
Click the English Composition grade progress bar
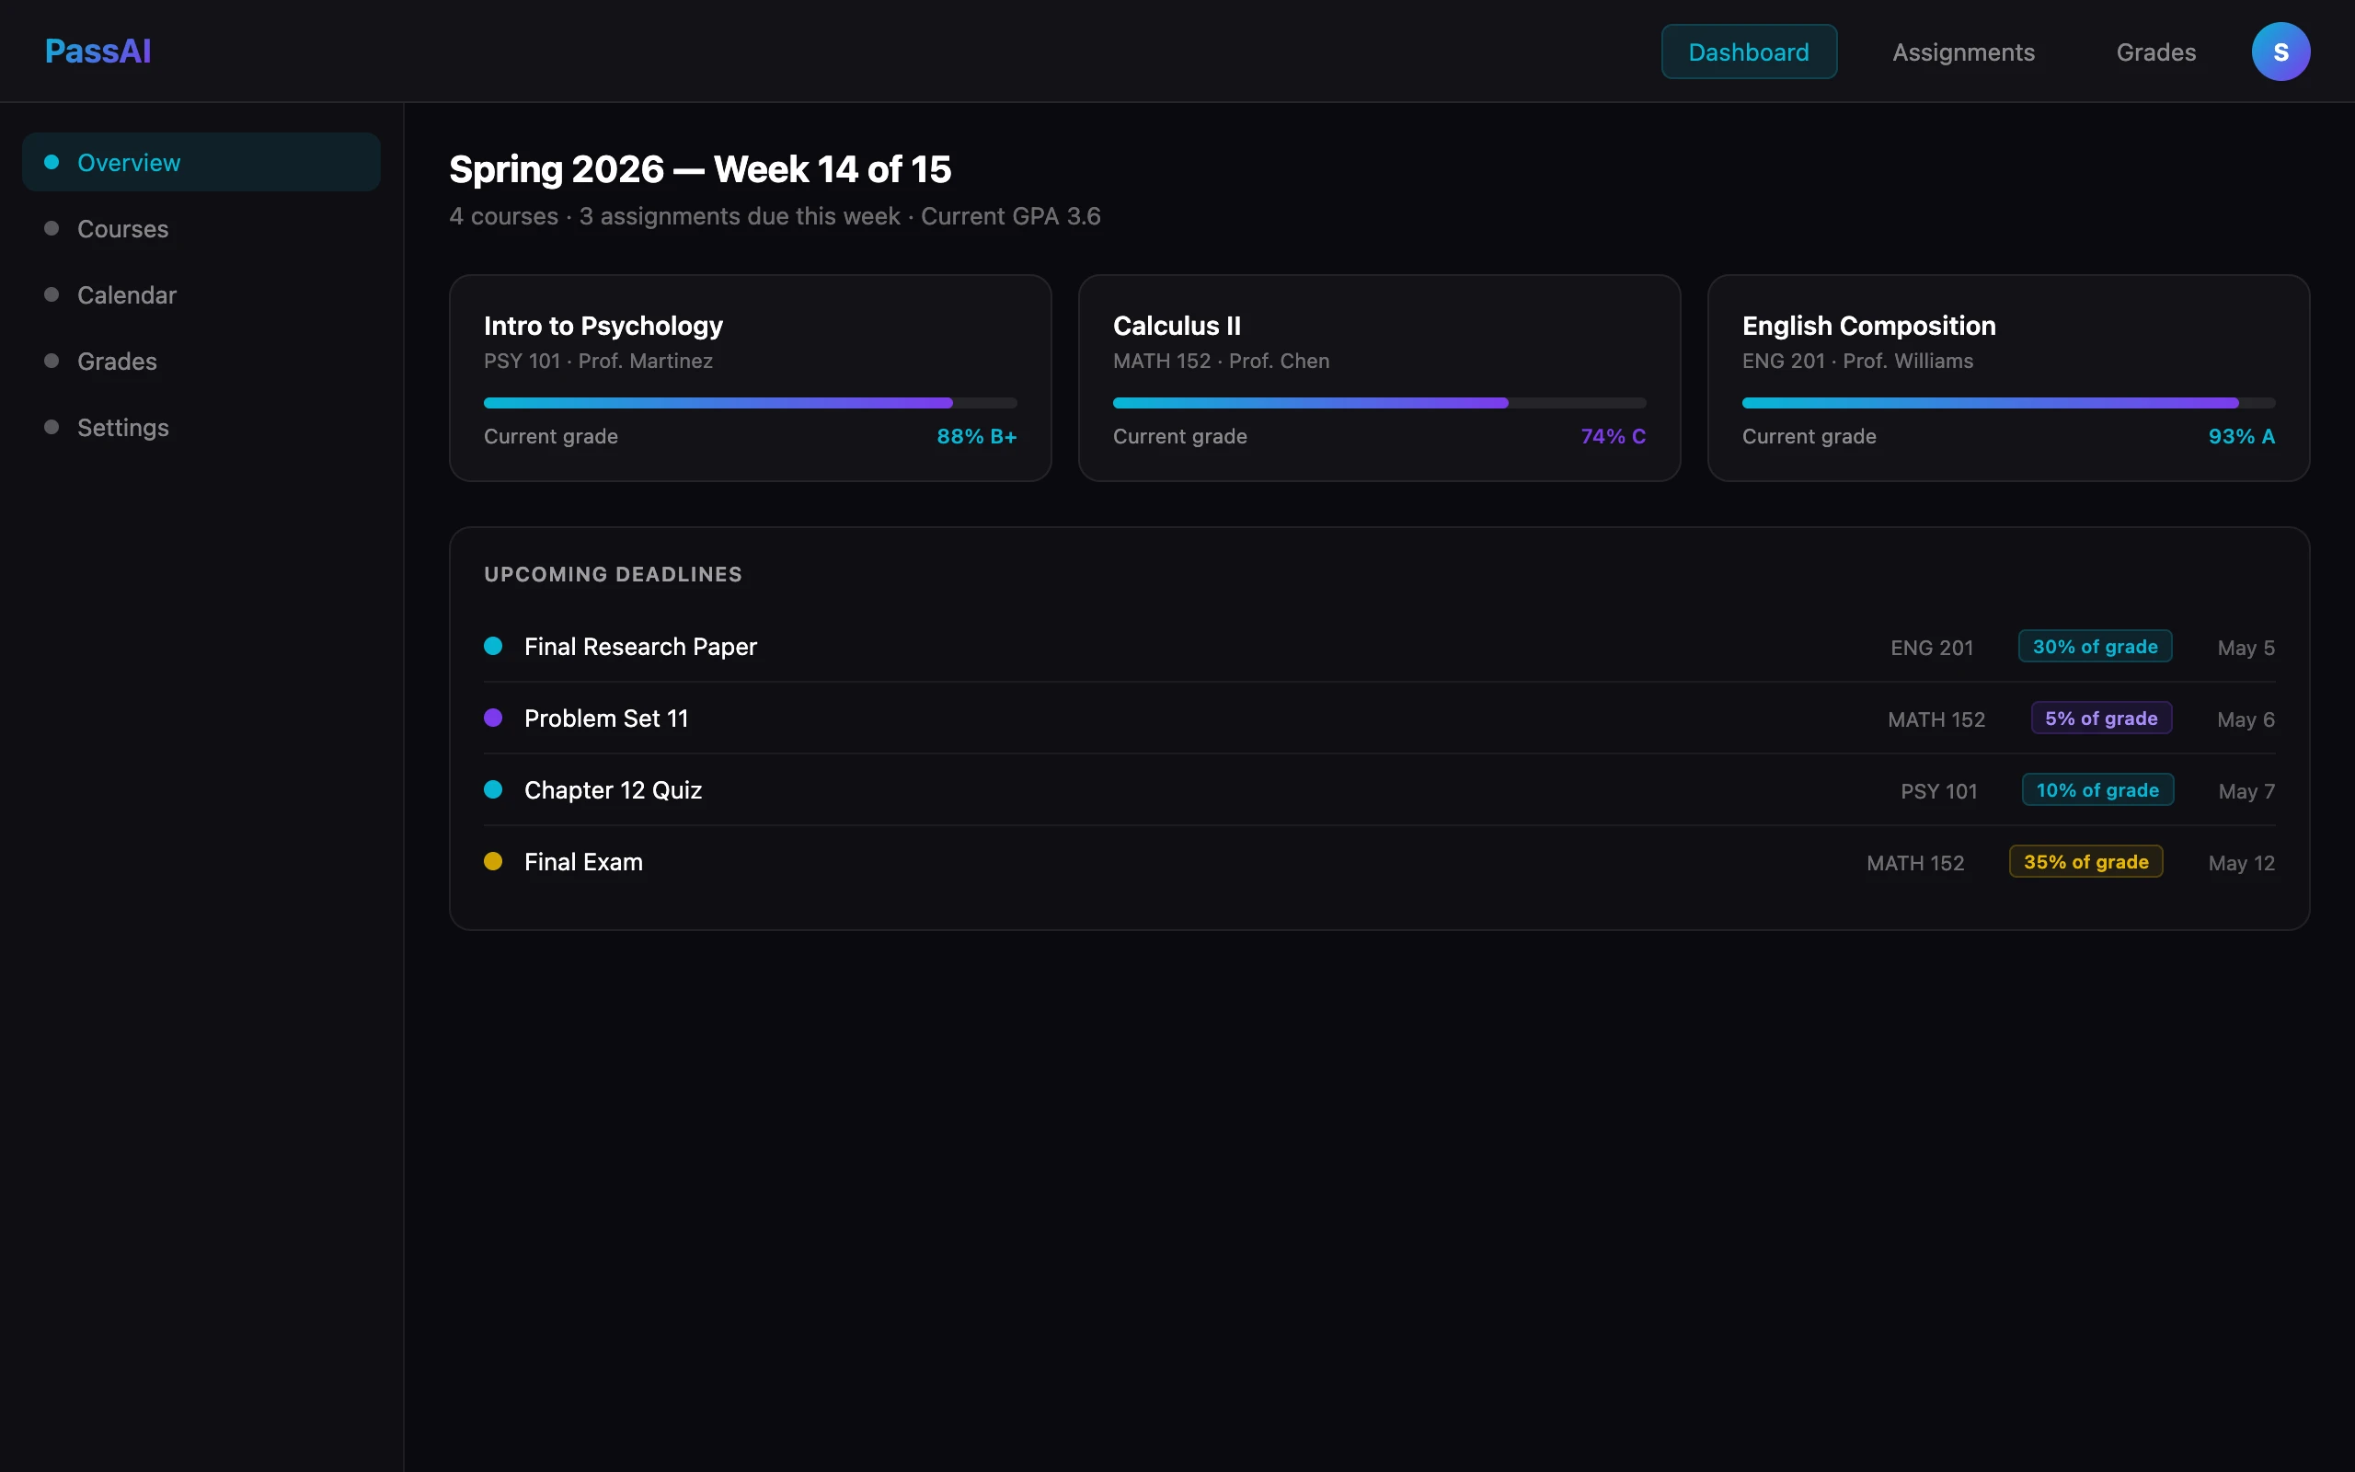tap(2008, 403)
